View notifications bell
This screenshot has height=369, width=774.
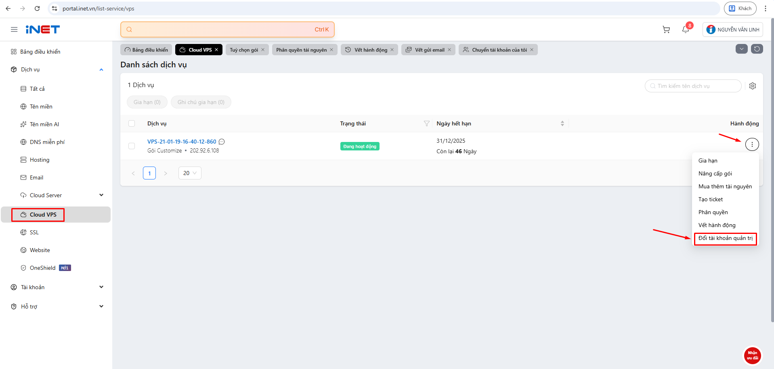pos(686,29)
